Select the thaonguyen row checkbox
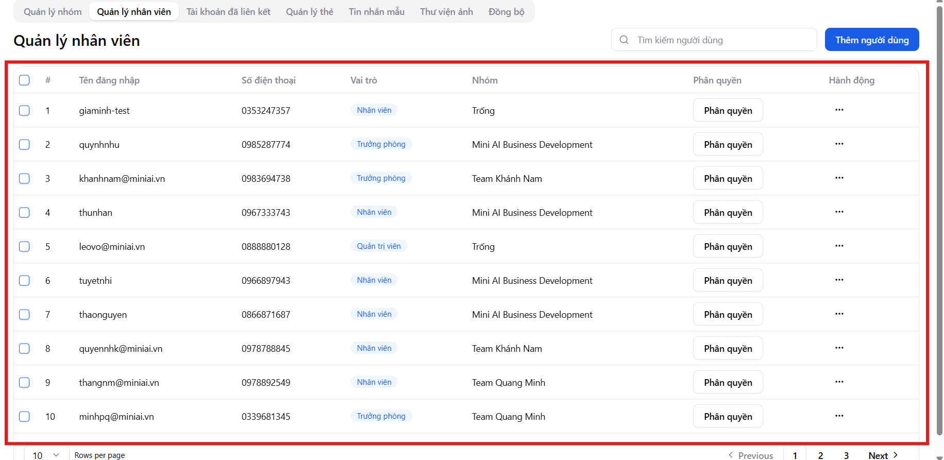 click(24, 315)
